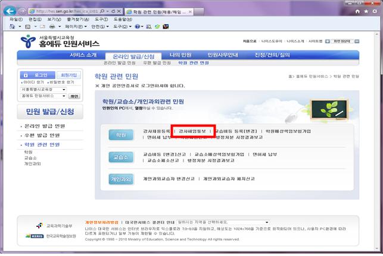383x256 pixels.
Task: Click the 확인 button beside the dropdowns
Action: (x=74, y=96)
